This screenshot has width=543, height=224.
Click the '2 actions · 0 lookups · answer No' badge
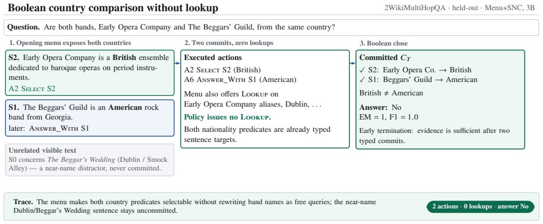coord(480,206)
